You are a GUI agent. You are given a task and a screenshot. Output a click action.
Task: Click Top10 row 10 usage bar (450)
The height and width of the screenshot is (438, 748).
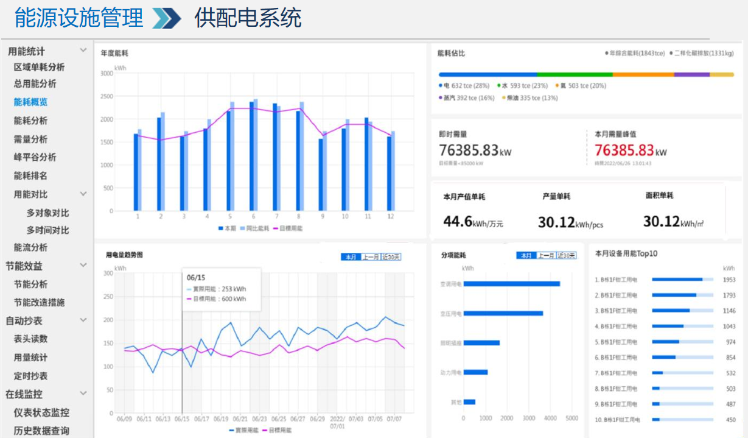(683, 420)
